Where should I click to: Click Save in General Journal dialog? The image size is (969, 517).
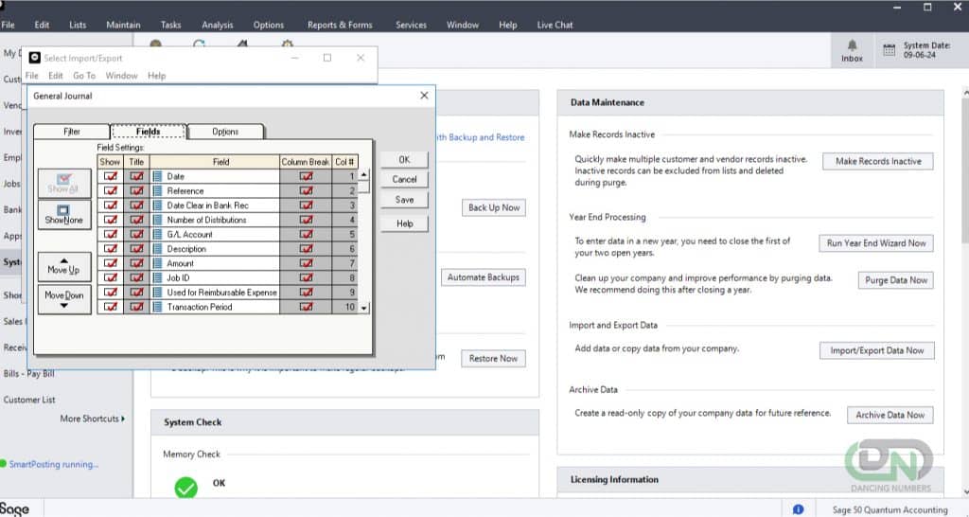404,200
